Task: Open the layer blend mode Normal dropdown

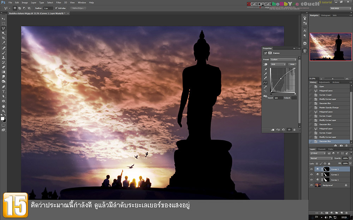Action: coord(321,158)
